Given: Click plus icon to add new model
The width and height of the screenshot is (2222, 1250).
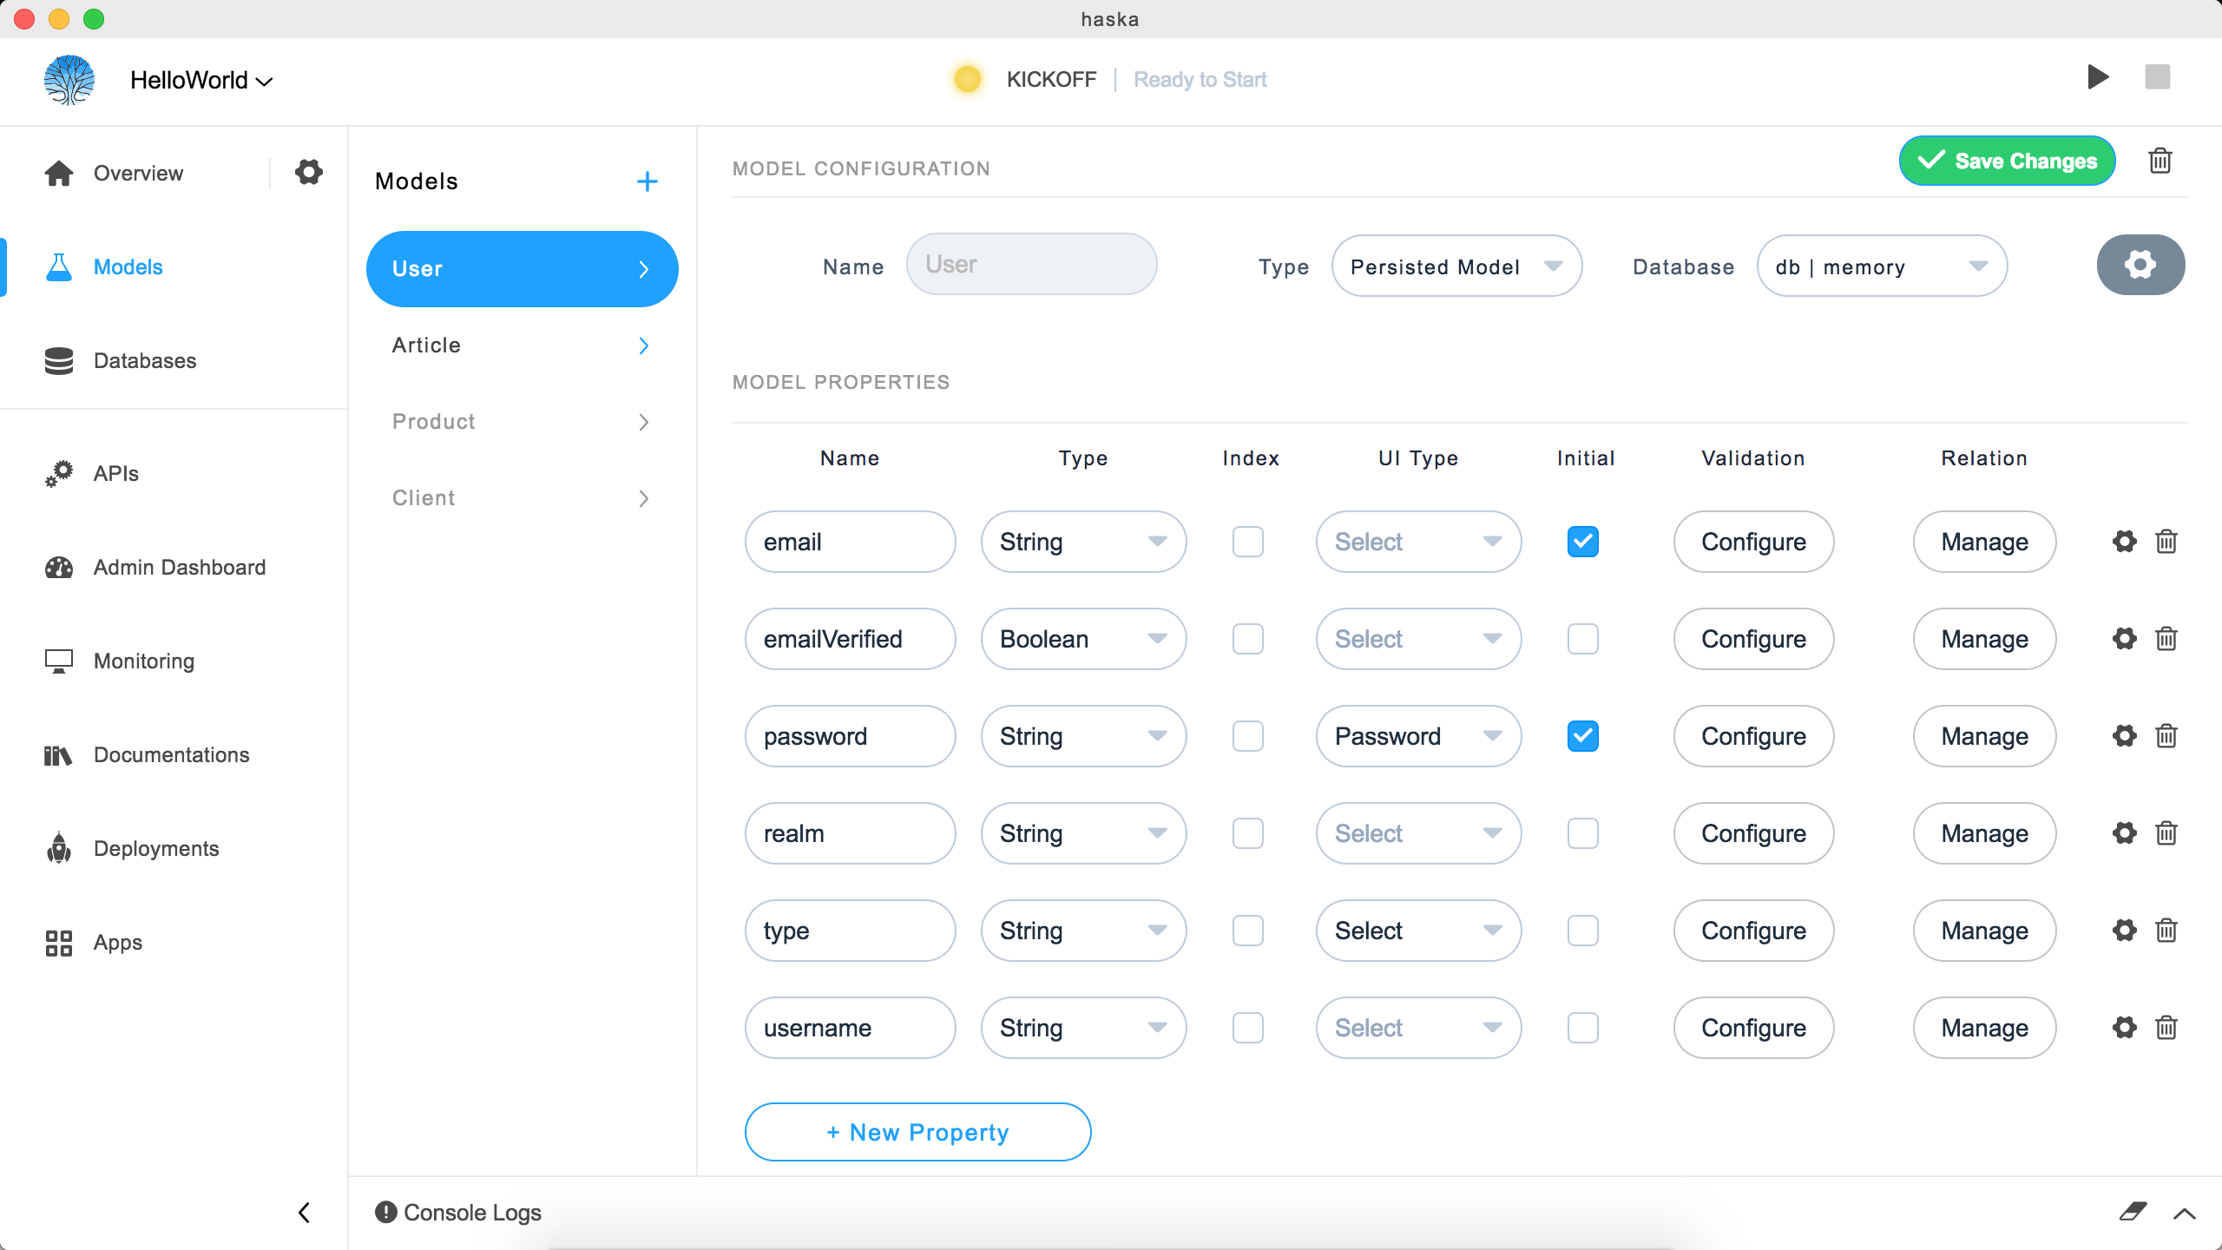Looking at the screenshot, I should (x=647, y=181).
